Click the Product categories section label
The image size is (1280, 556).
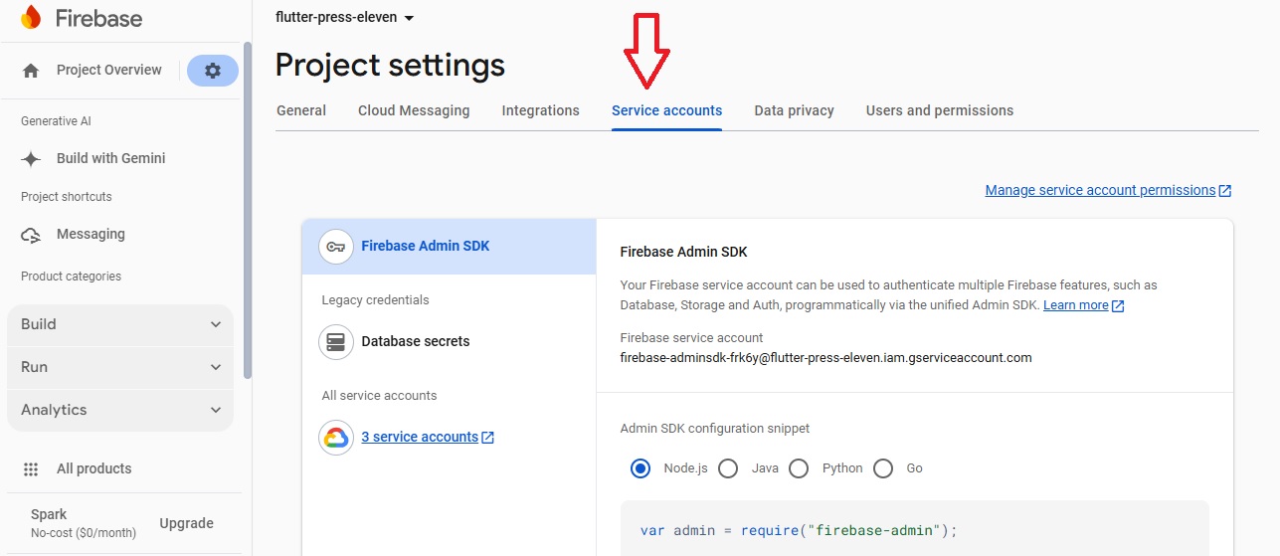[x=72, y=277]
